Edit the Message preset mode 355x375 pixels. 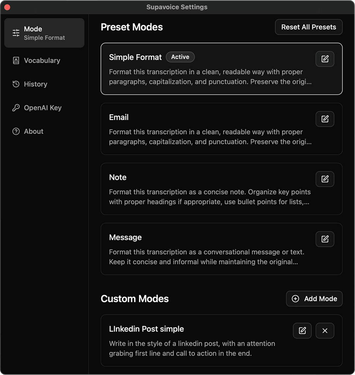pyautogui.click(x=325, y=239)
